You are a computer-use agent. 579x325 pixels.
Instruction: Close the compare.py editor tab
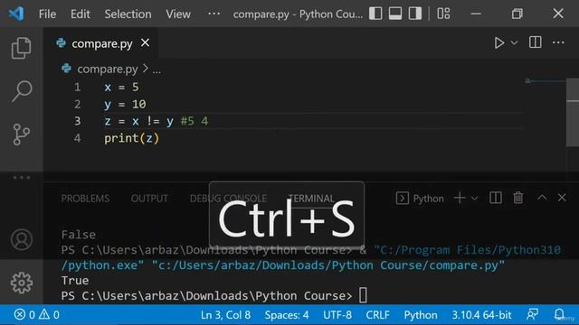145,42
